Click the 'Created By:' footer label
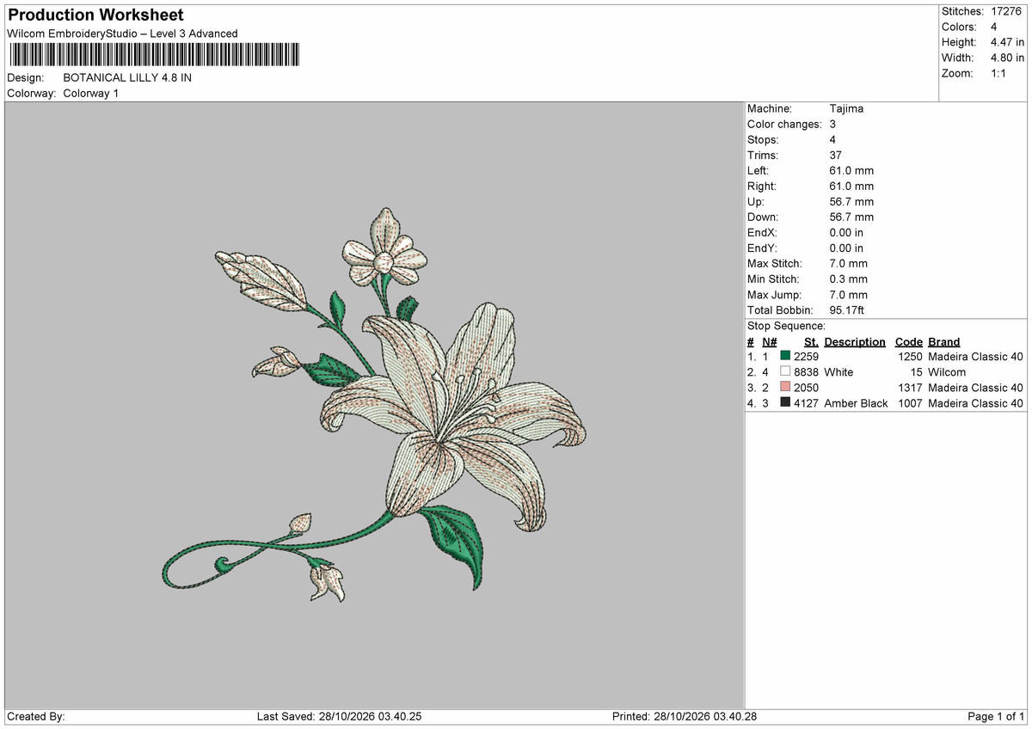1032x729 pixels. pyautogui.click(x=36, y=717)
